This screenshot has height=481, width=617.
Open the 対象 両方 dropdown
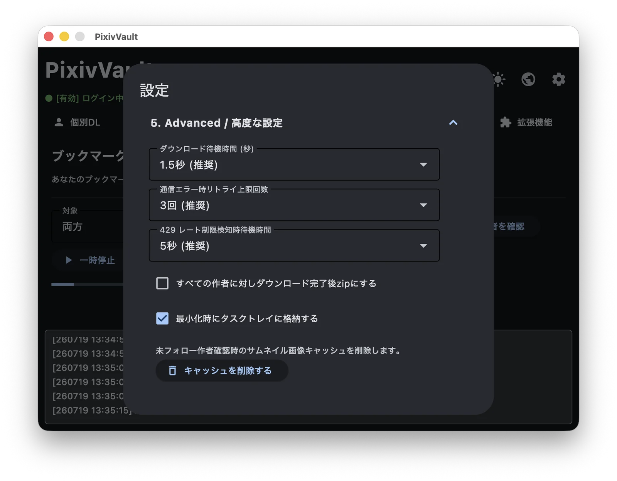click(88, 226)
